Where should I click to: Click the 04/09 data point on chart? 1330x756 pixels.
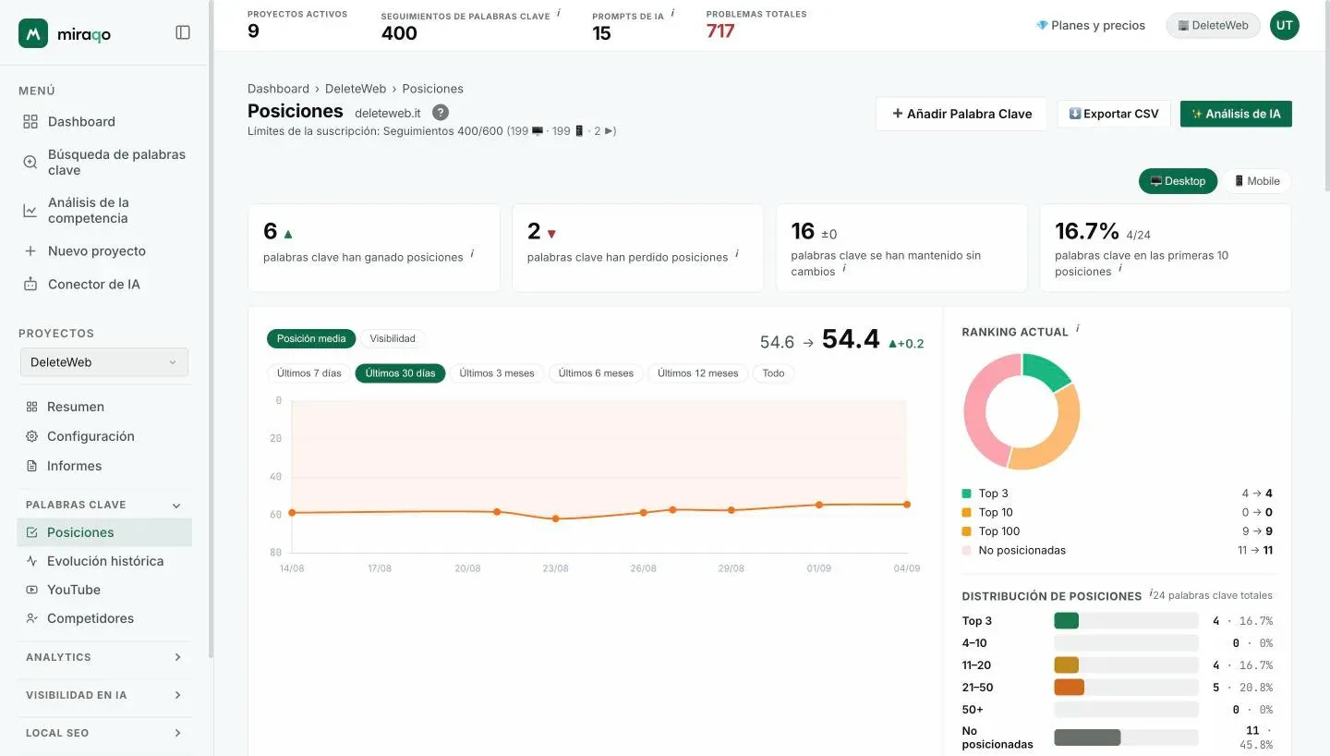[x=907, y=505]
